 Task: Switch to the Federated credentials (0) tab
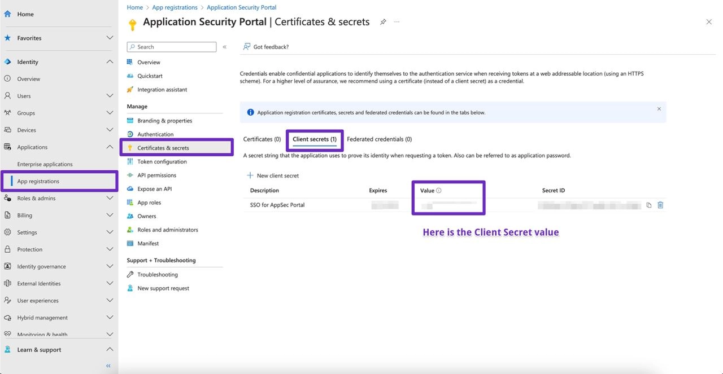tap(379, 139)
